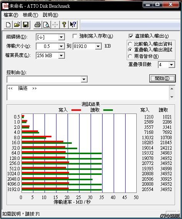Click the New file toolbar icon
The width and height of the screenshot is (182, 219).
8,25
